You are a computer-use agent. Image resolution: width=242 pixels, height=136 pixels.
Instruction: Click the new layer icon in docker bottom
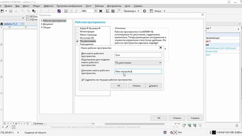click(x=184, y=125)
